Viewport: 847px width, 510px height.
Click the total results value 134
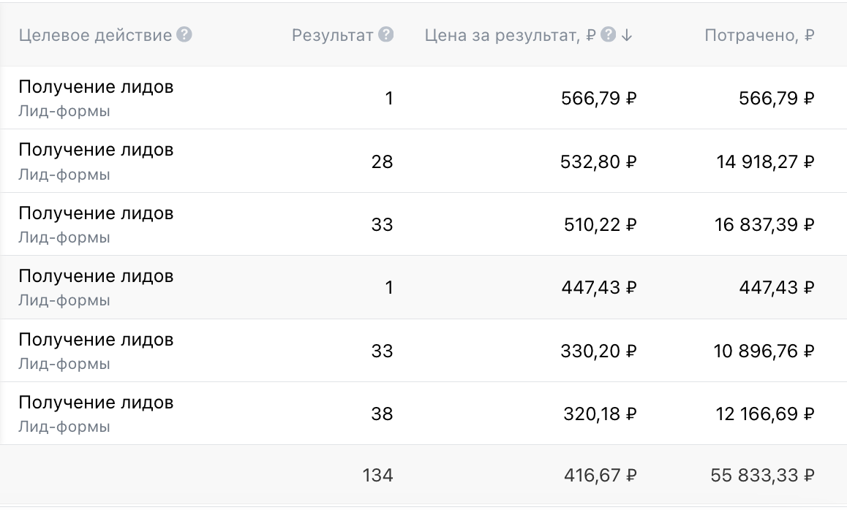(x=378, y=476)
